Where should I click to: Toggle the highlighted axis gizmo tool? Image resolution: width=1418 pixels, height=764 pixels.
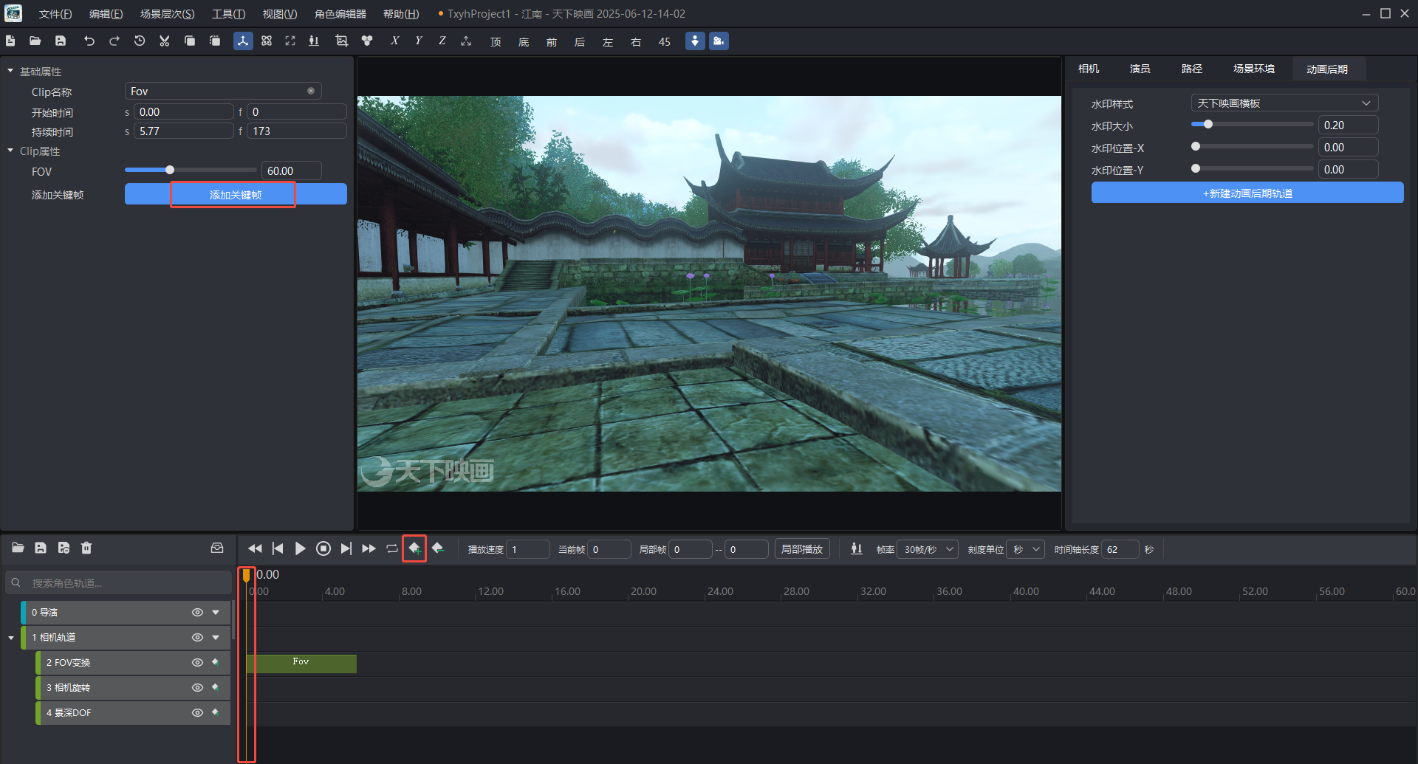pos(243,41)
